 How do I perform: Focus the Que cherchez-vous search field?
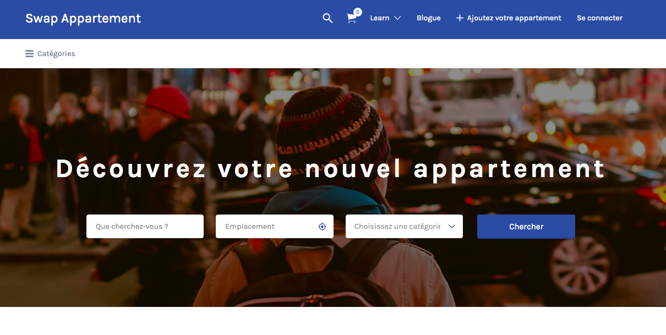pyautogui.click(x=145, y=227)
